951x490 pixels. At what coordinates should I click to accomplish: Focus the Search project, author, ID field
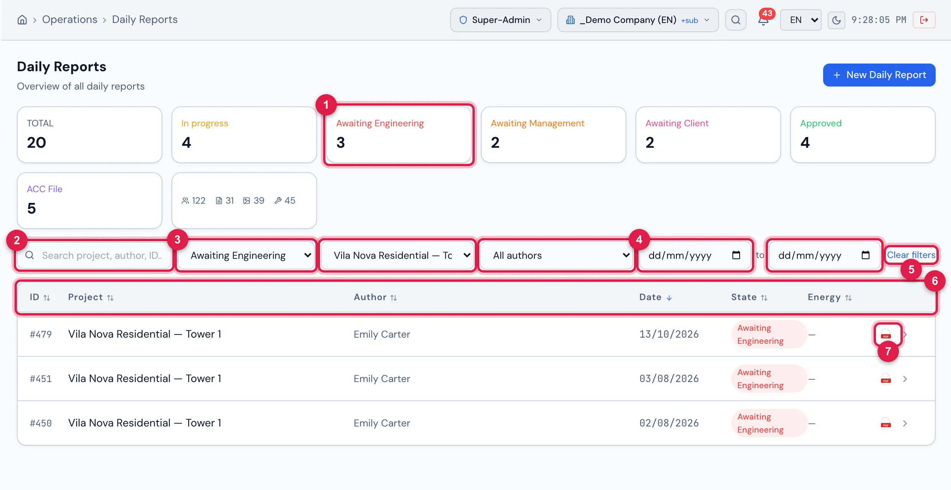tap(95, 255)
